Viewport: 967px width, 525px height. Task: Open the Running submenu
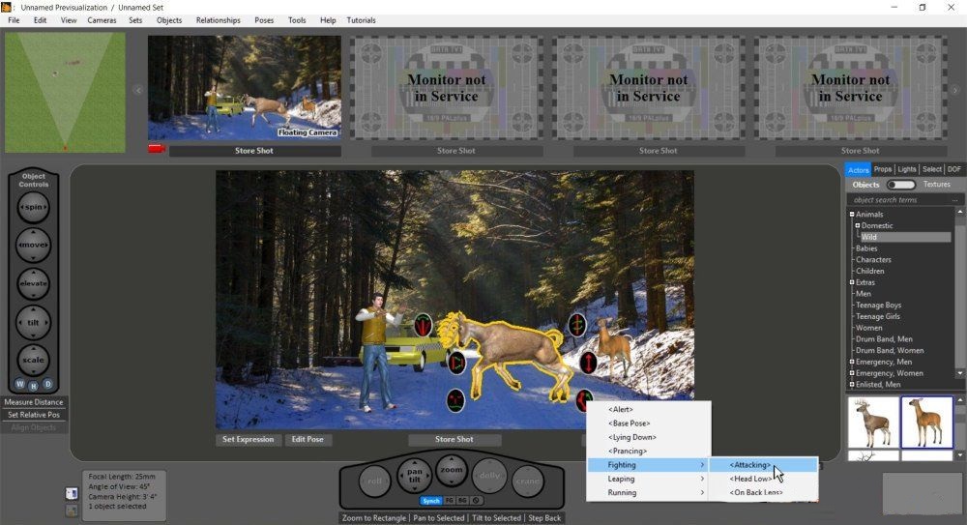coord(648,492)
